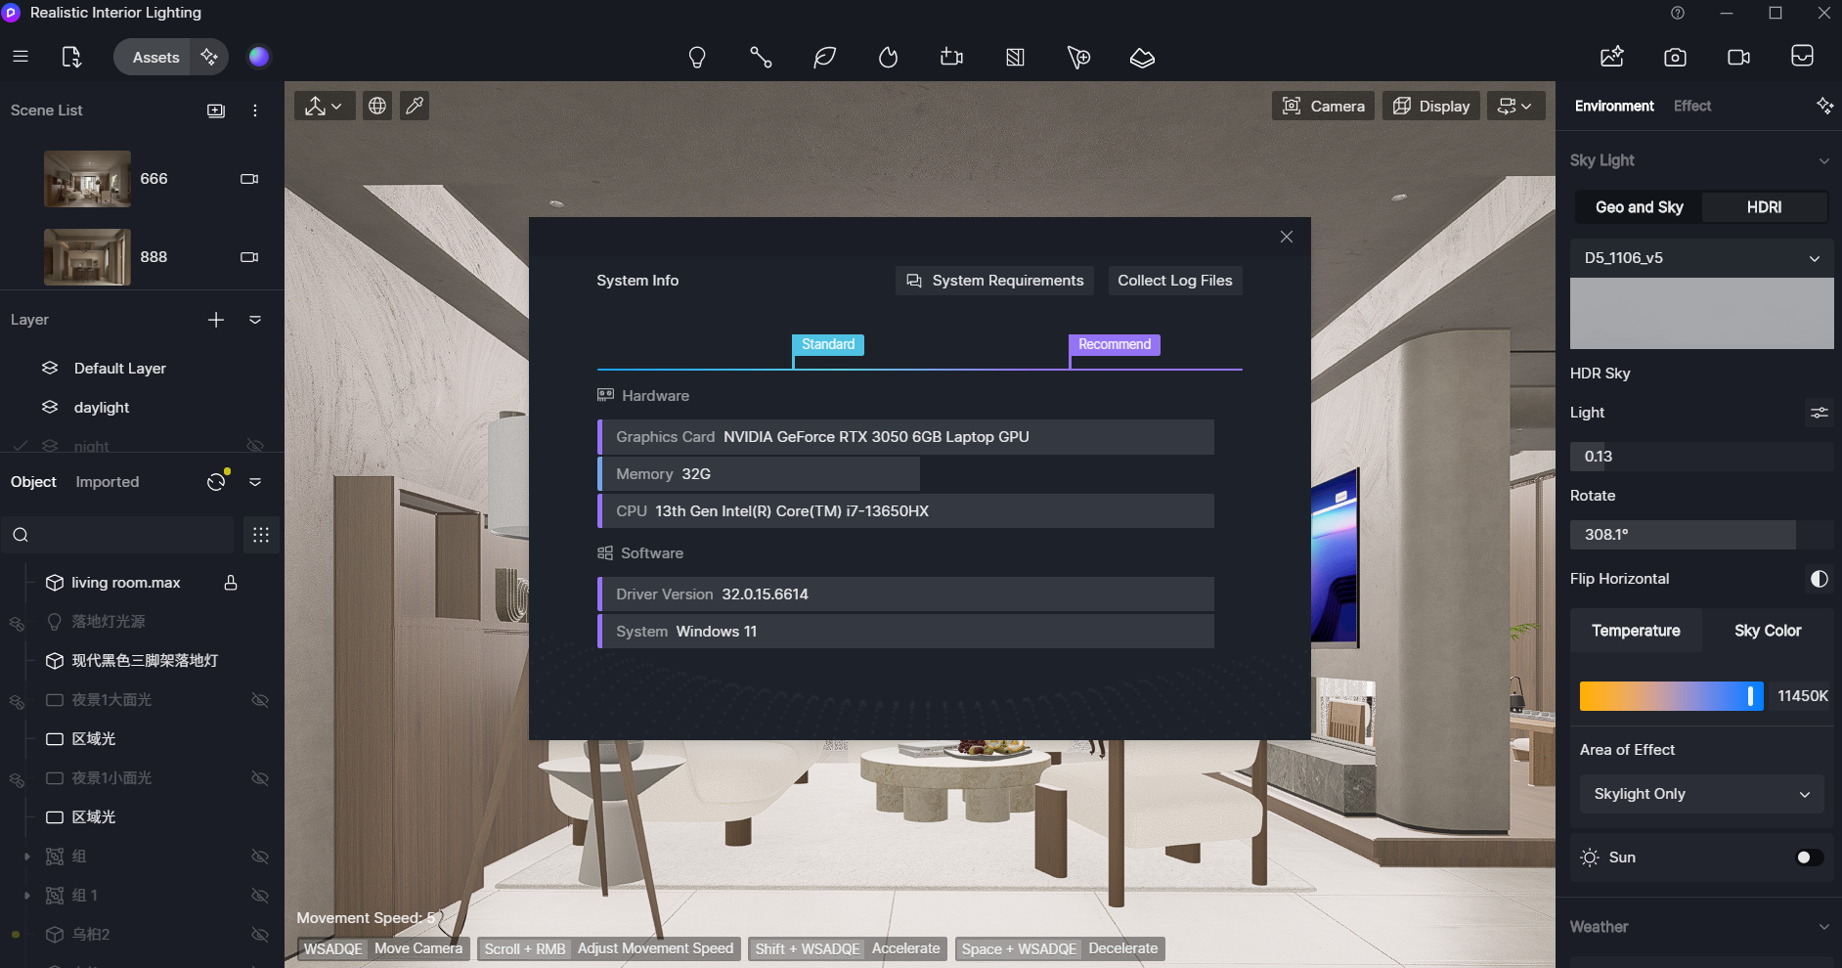Screen dimensions: 1842x968
Task: Hide the 区域光 light object
Action: click(259, 738)
